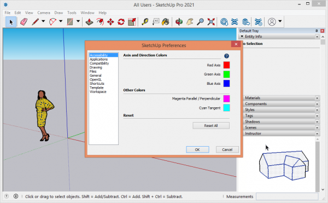328x203 pixels.
Task: Click the Reset All button
Action: [x=211, y=125]
